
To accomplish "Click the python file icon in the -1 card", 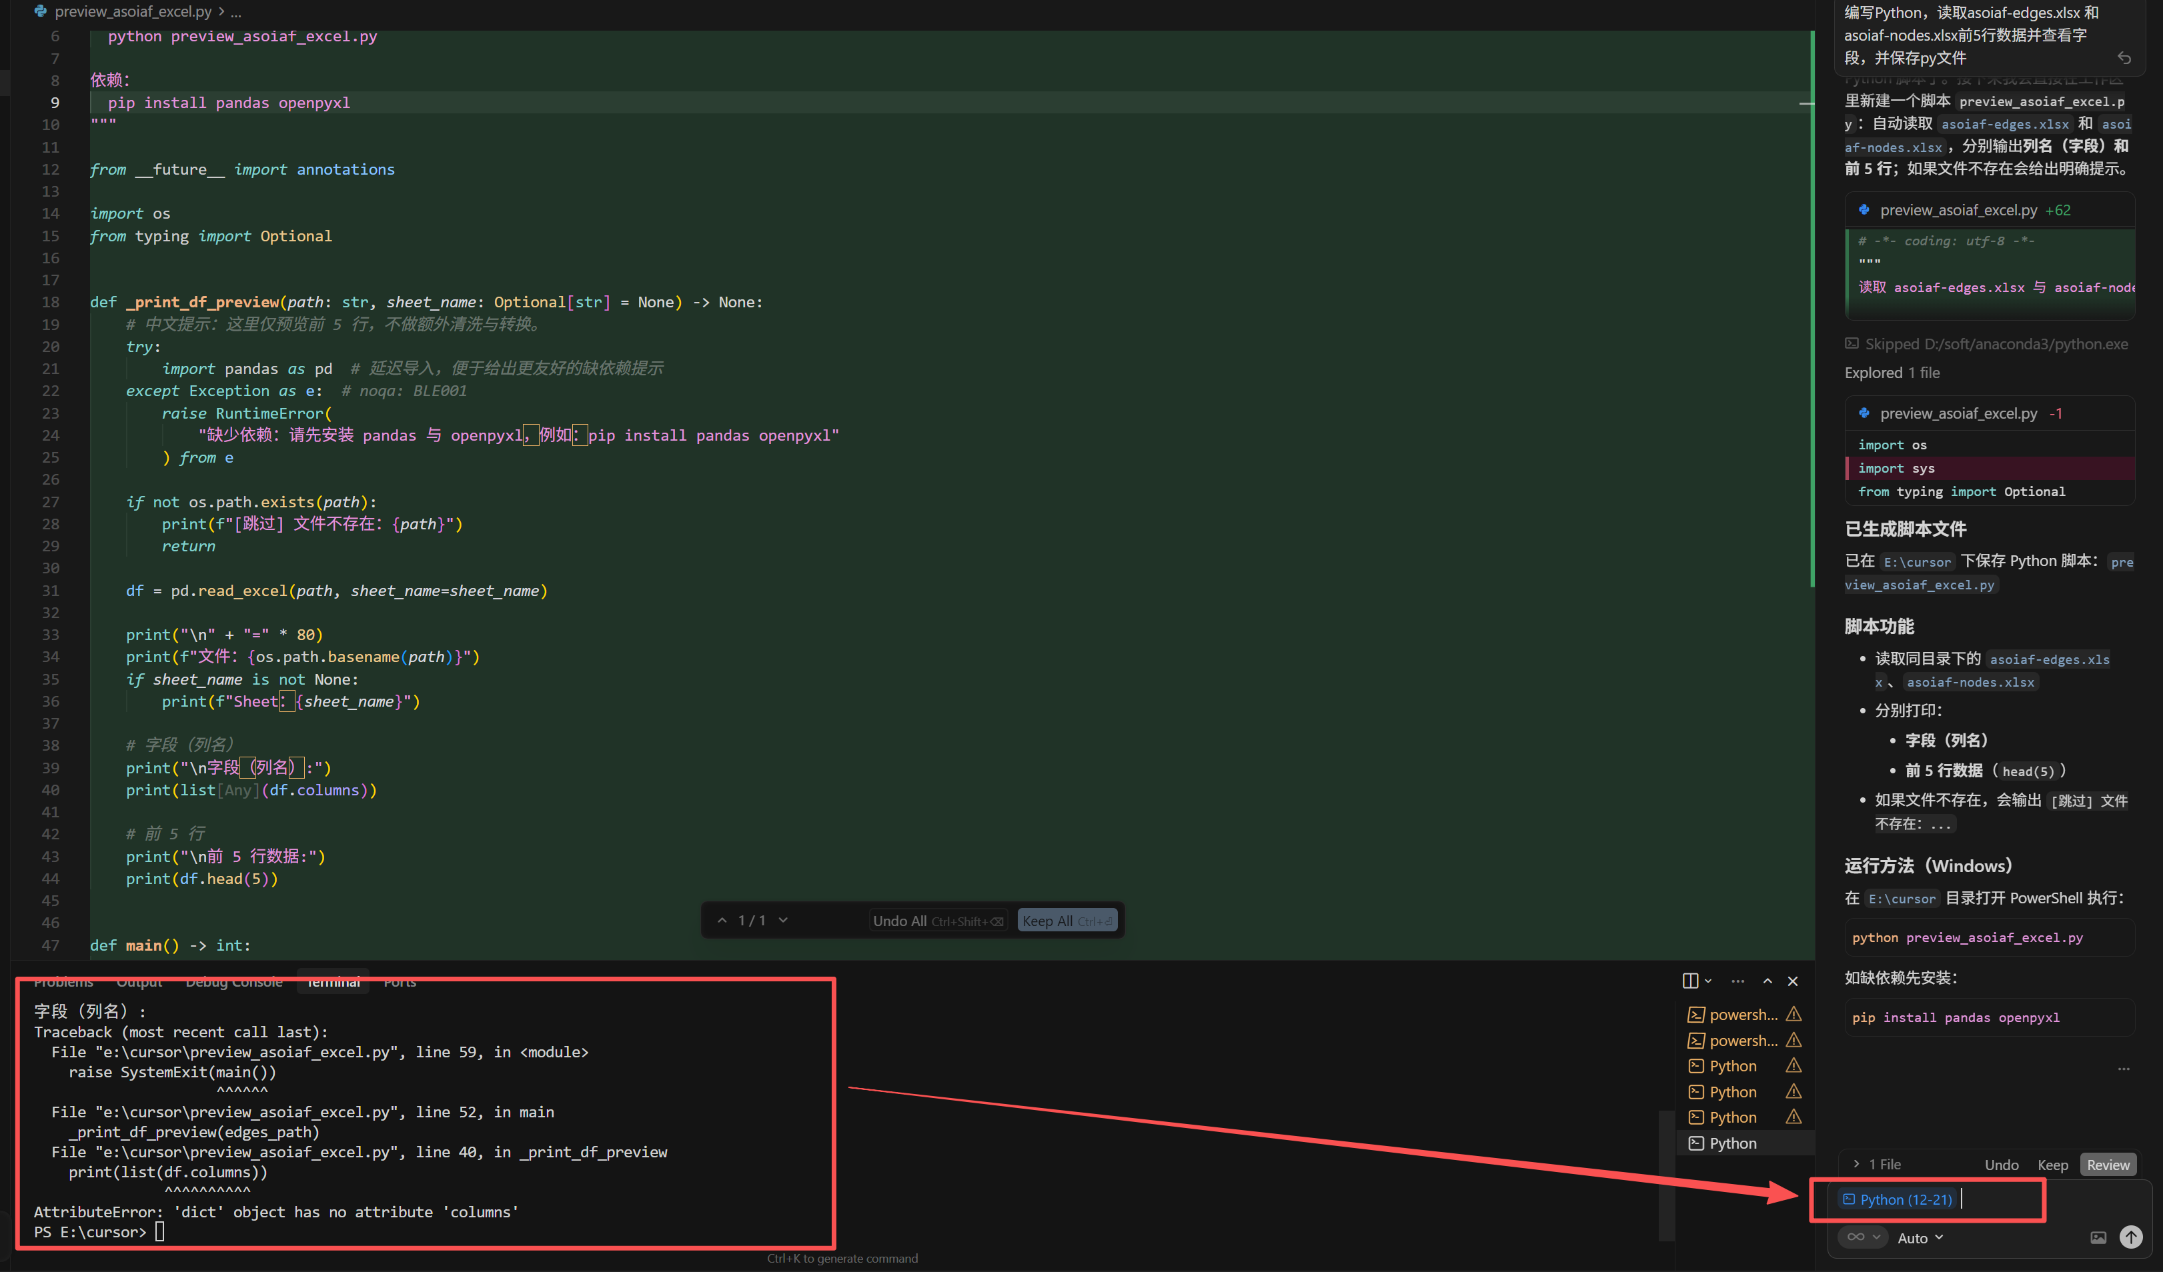I will click(x=1864, y=413).
